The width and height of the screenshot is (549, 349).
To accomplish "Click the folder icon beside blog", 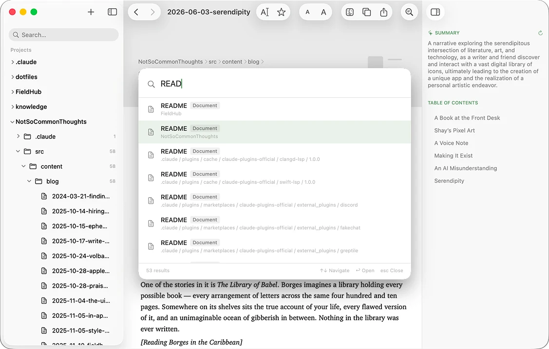I will point(38,181).
